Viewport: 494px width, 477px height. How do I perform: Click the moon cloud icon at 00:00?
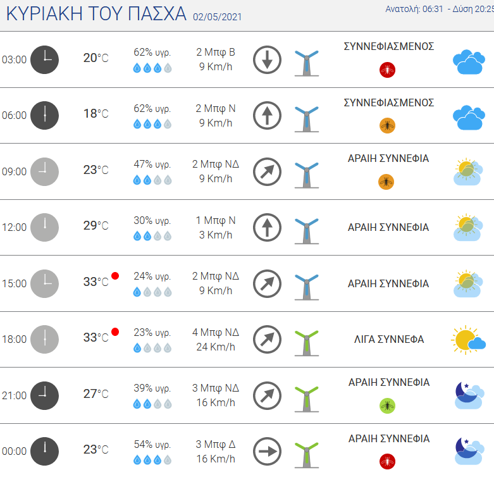click(x=469, y=451)
